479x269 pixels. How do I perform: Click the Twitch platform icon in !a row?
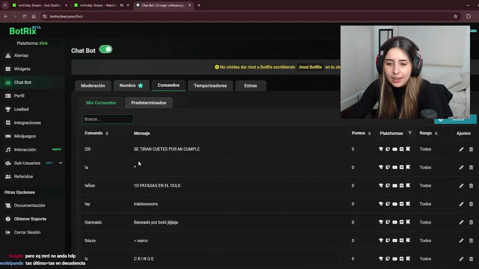coord(388,167)
